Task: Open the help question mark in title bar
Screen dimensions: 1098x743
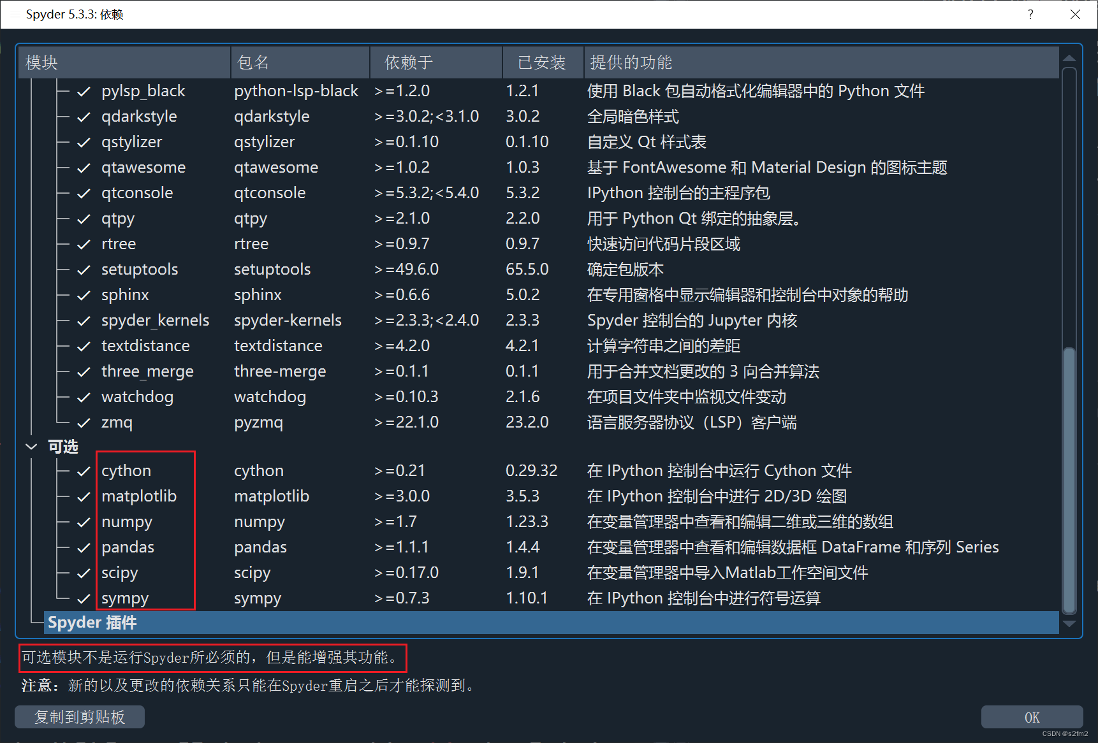Action: click(x=1030, y=14)
